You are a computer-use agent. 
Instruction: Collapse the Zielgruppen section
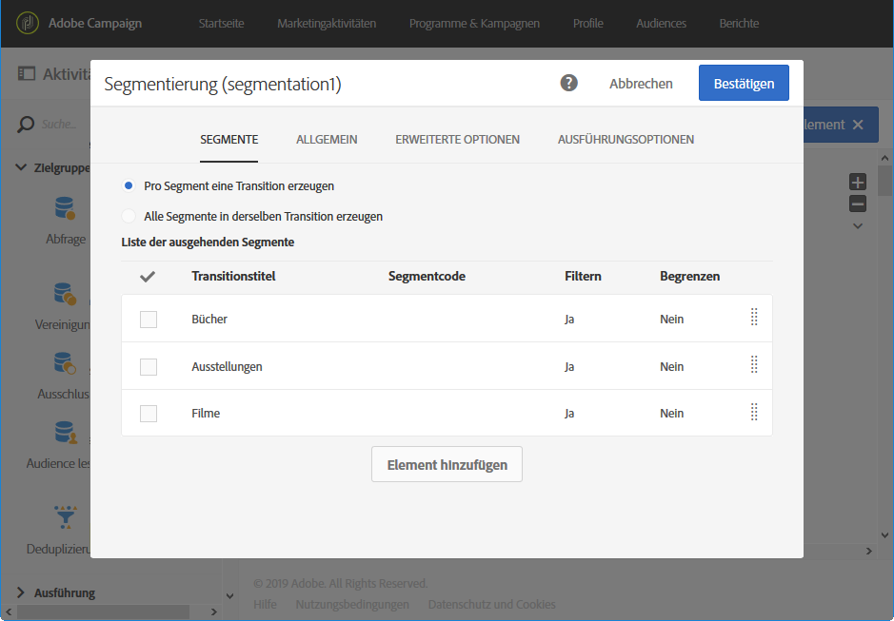(x=21, y=167)
